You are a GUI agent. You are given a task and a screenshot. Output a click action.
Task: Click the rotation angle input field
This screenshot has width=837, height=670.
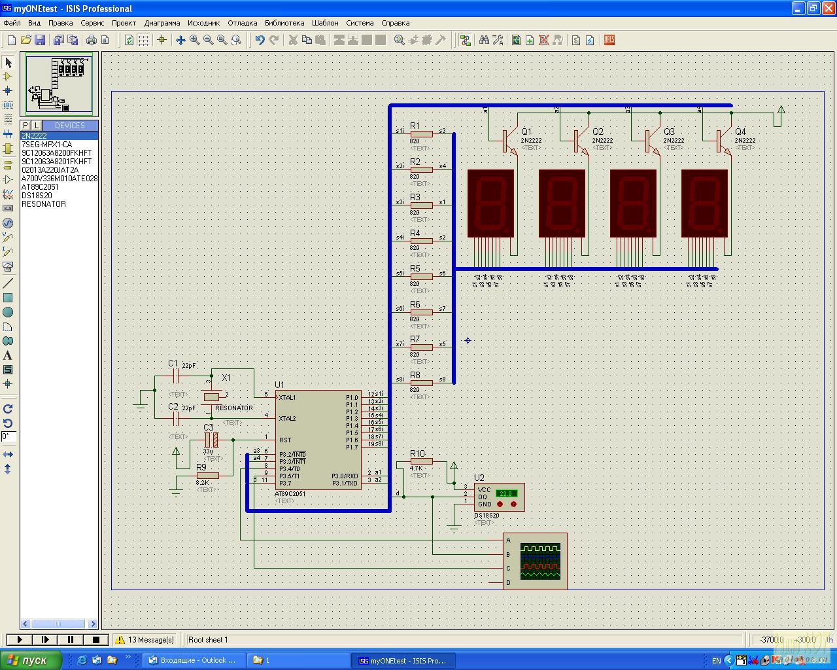click(x=9, y=436)
